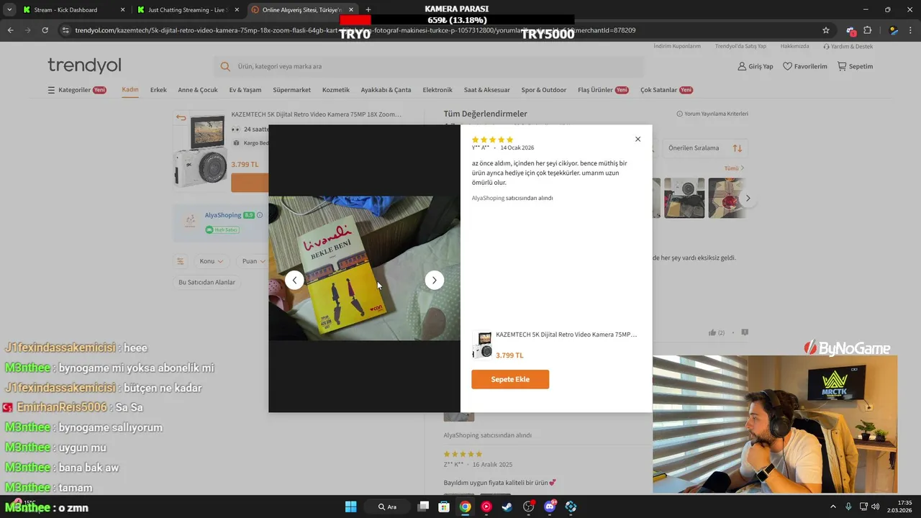
Task: Open Giriş Yap login
Action: 756,66
